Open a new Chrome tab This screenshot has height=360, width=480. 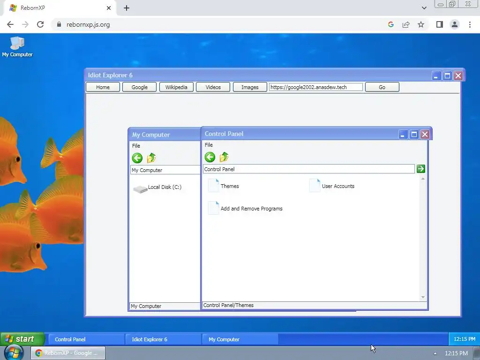coord(127,8)
